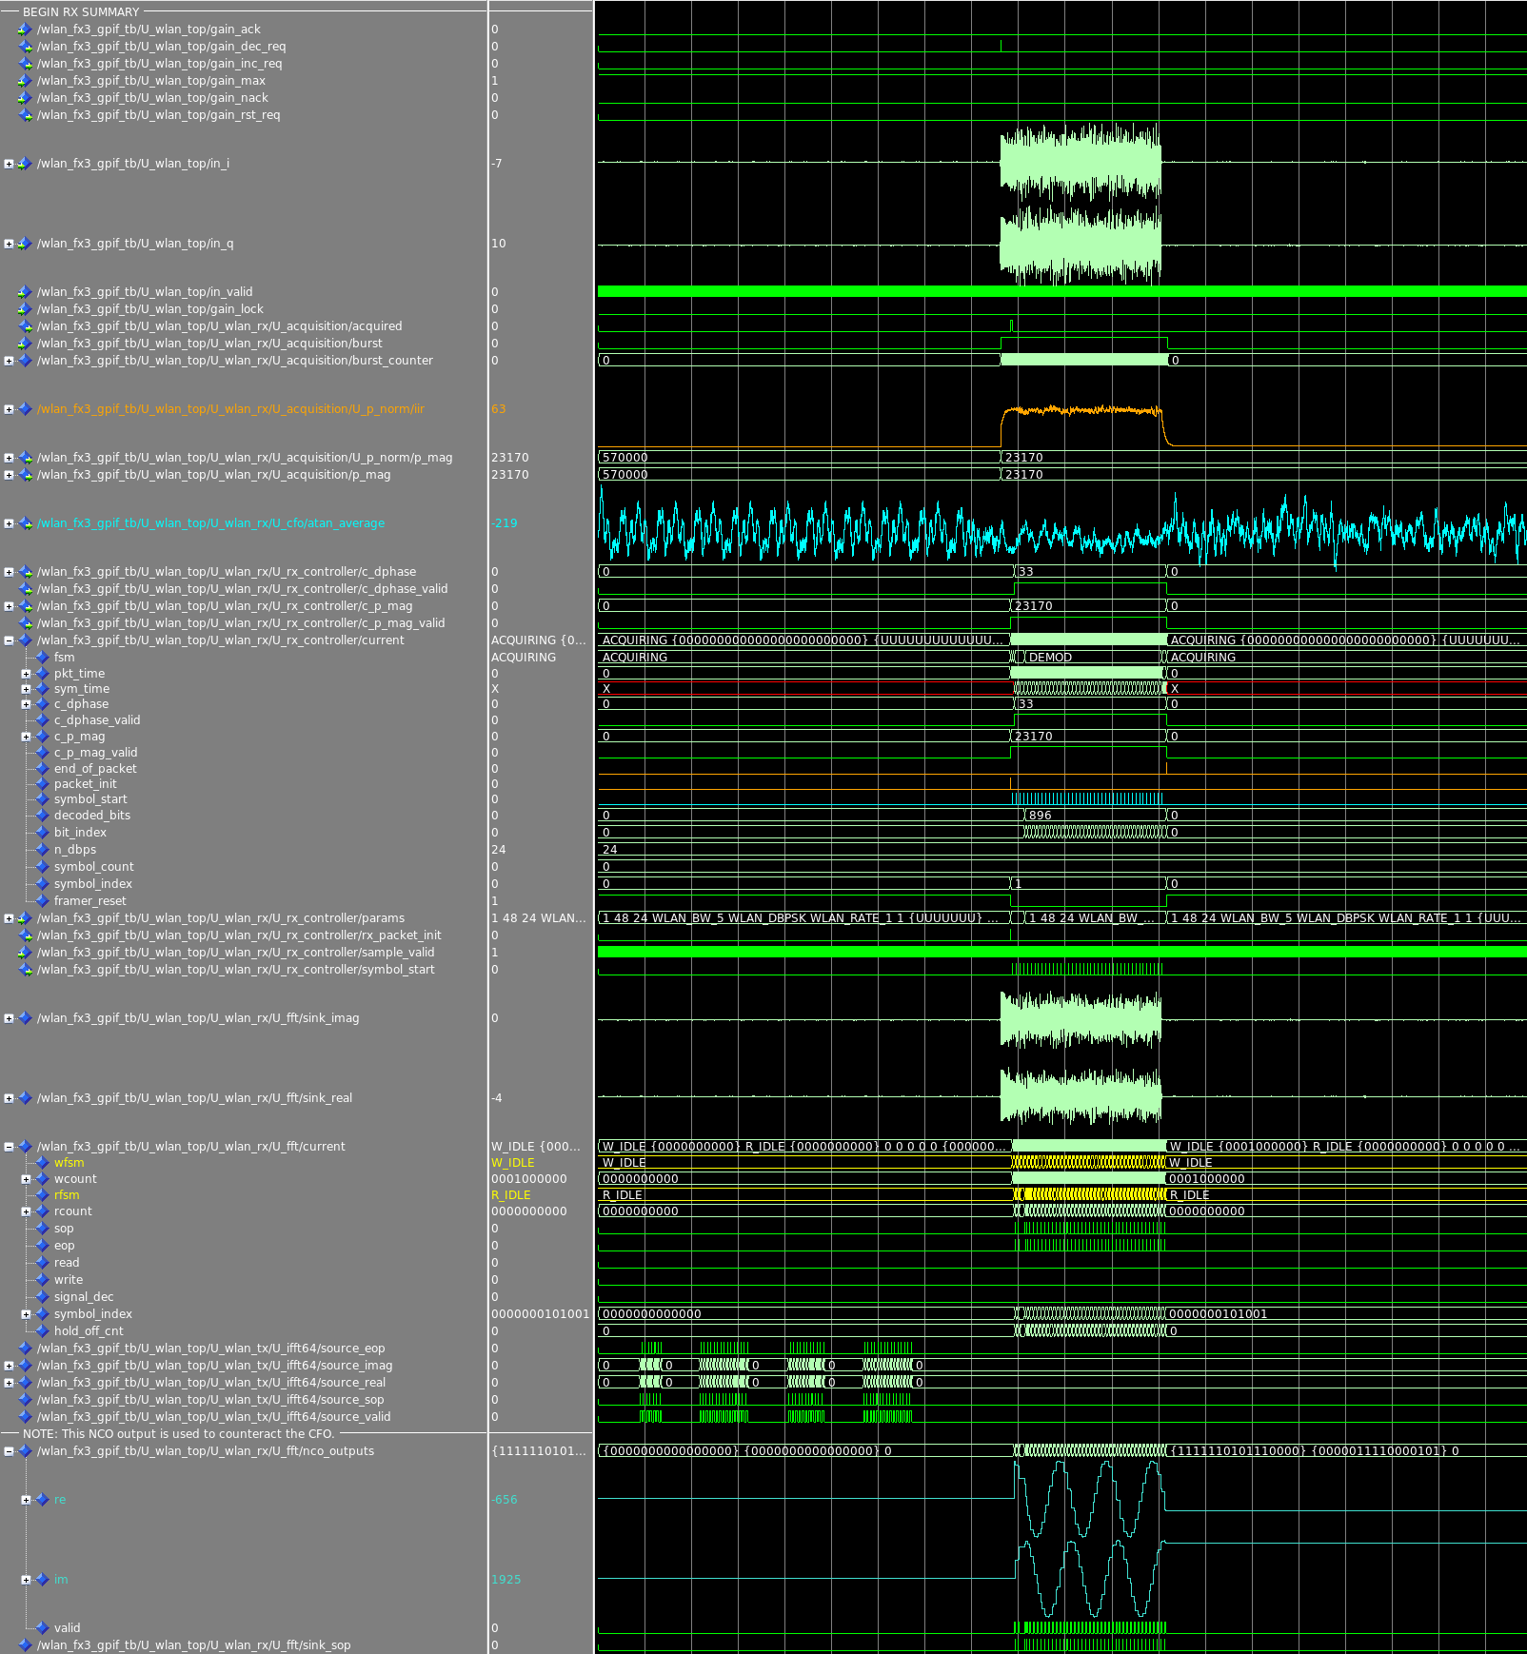Expand the re NCO output
Viewport: 1527px width, 1654px height.
pyautogui.click(x=26, y=1500)
